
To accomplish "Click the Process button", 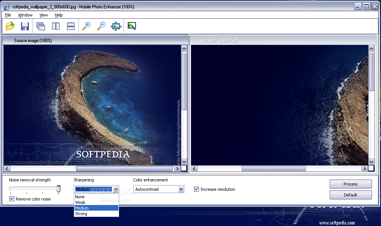I will click(x=351, y=184).
